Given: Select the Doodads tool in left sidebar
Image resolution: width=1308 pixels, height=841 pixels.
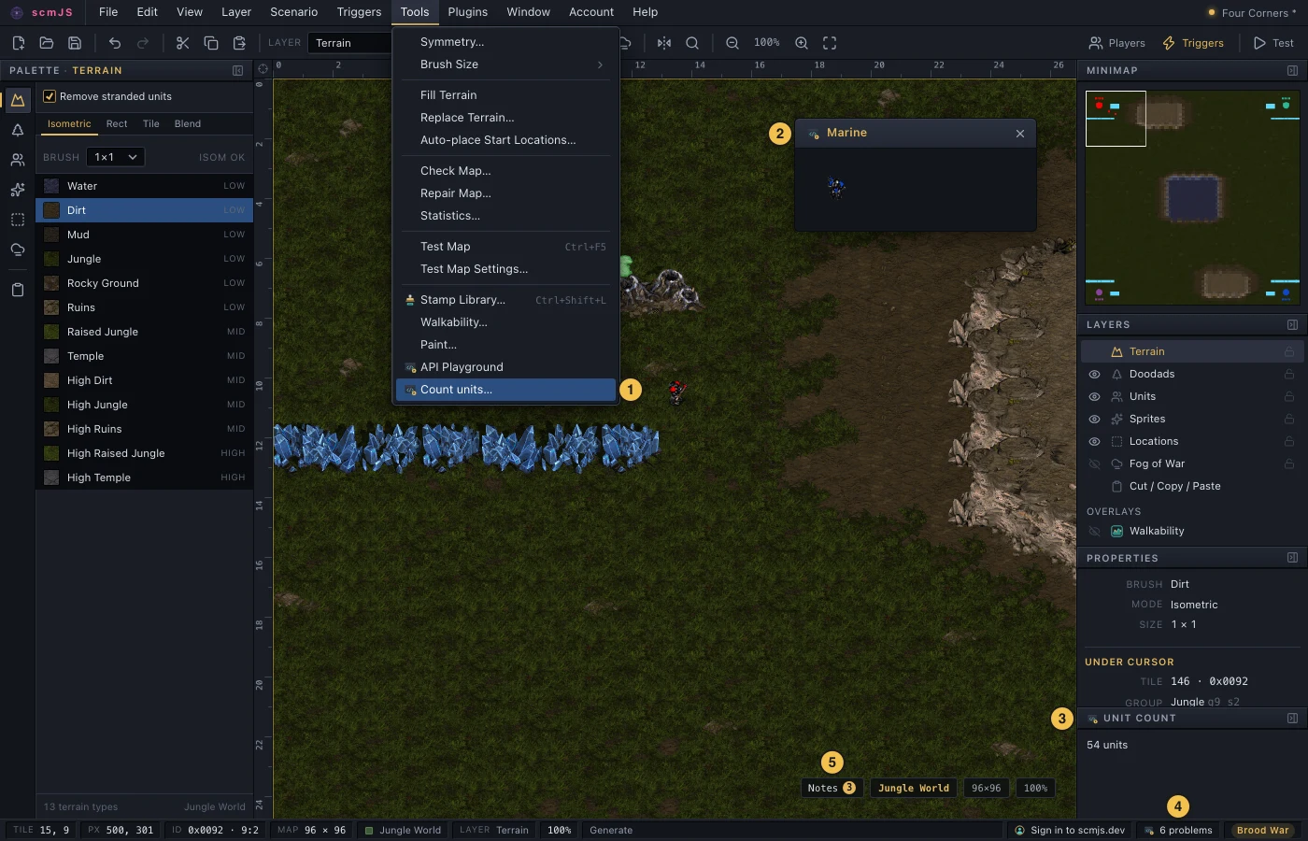Looking at the screenshot, I should pyautogui.click(x=17, y=130).
